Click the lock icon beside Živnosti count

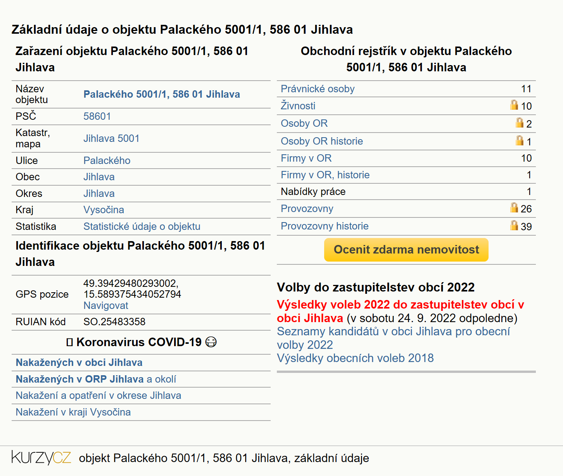[514, 105]
